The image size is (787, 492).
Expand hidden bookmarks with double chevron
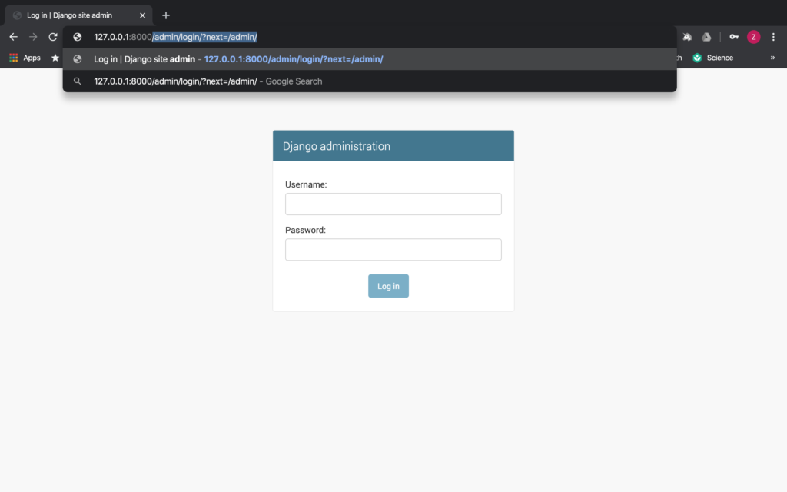click(772, 58)
